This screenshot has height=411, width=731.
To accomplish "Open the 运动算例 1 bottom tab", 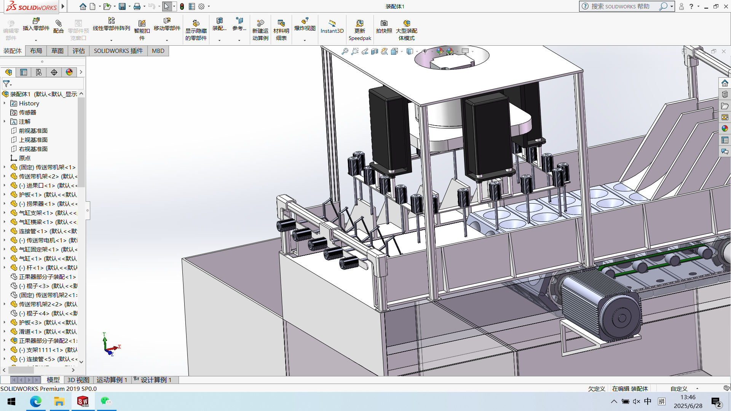I will [112, 380].
